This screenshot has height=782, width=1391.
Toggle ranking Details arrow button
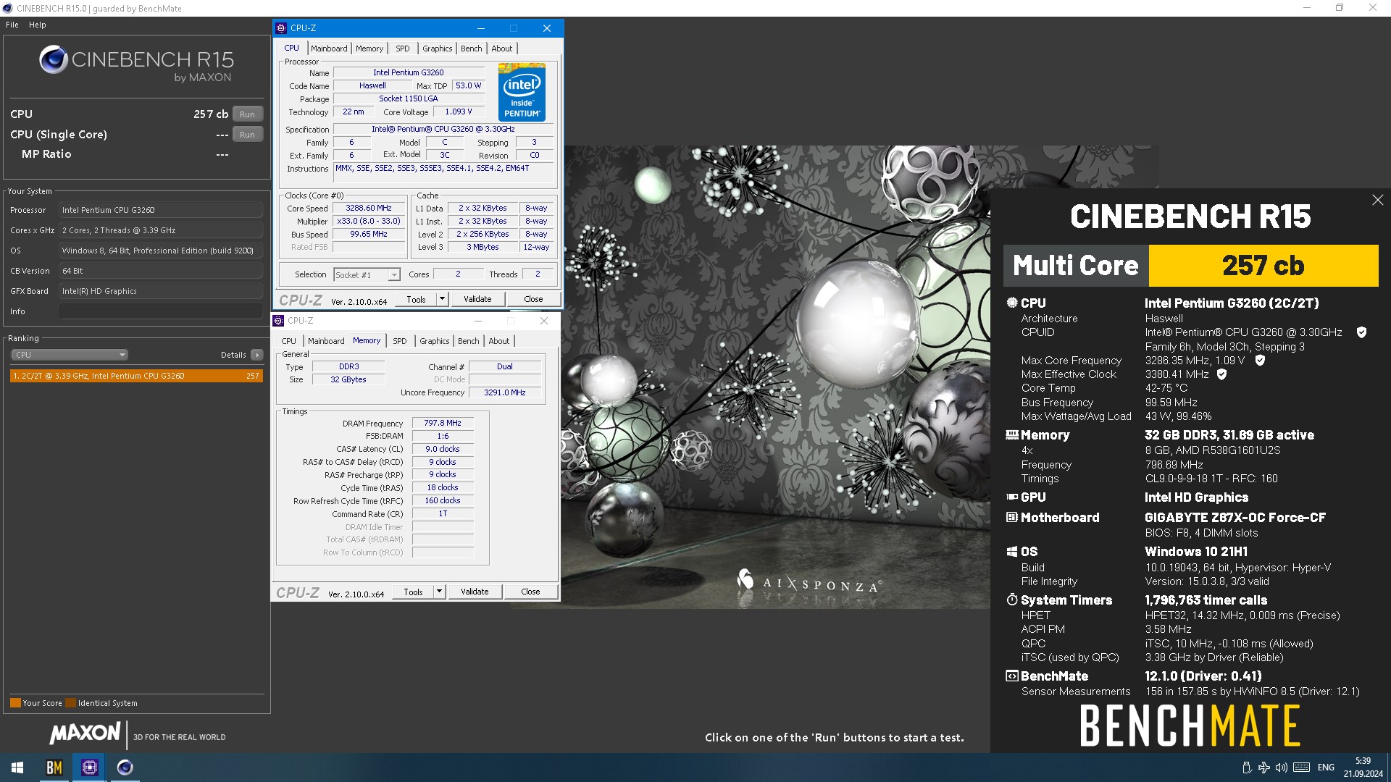click(257, 355)
